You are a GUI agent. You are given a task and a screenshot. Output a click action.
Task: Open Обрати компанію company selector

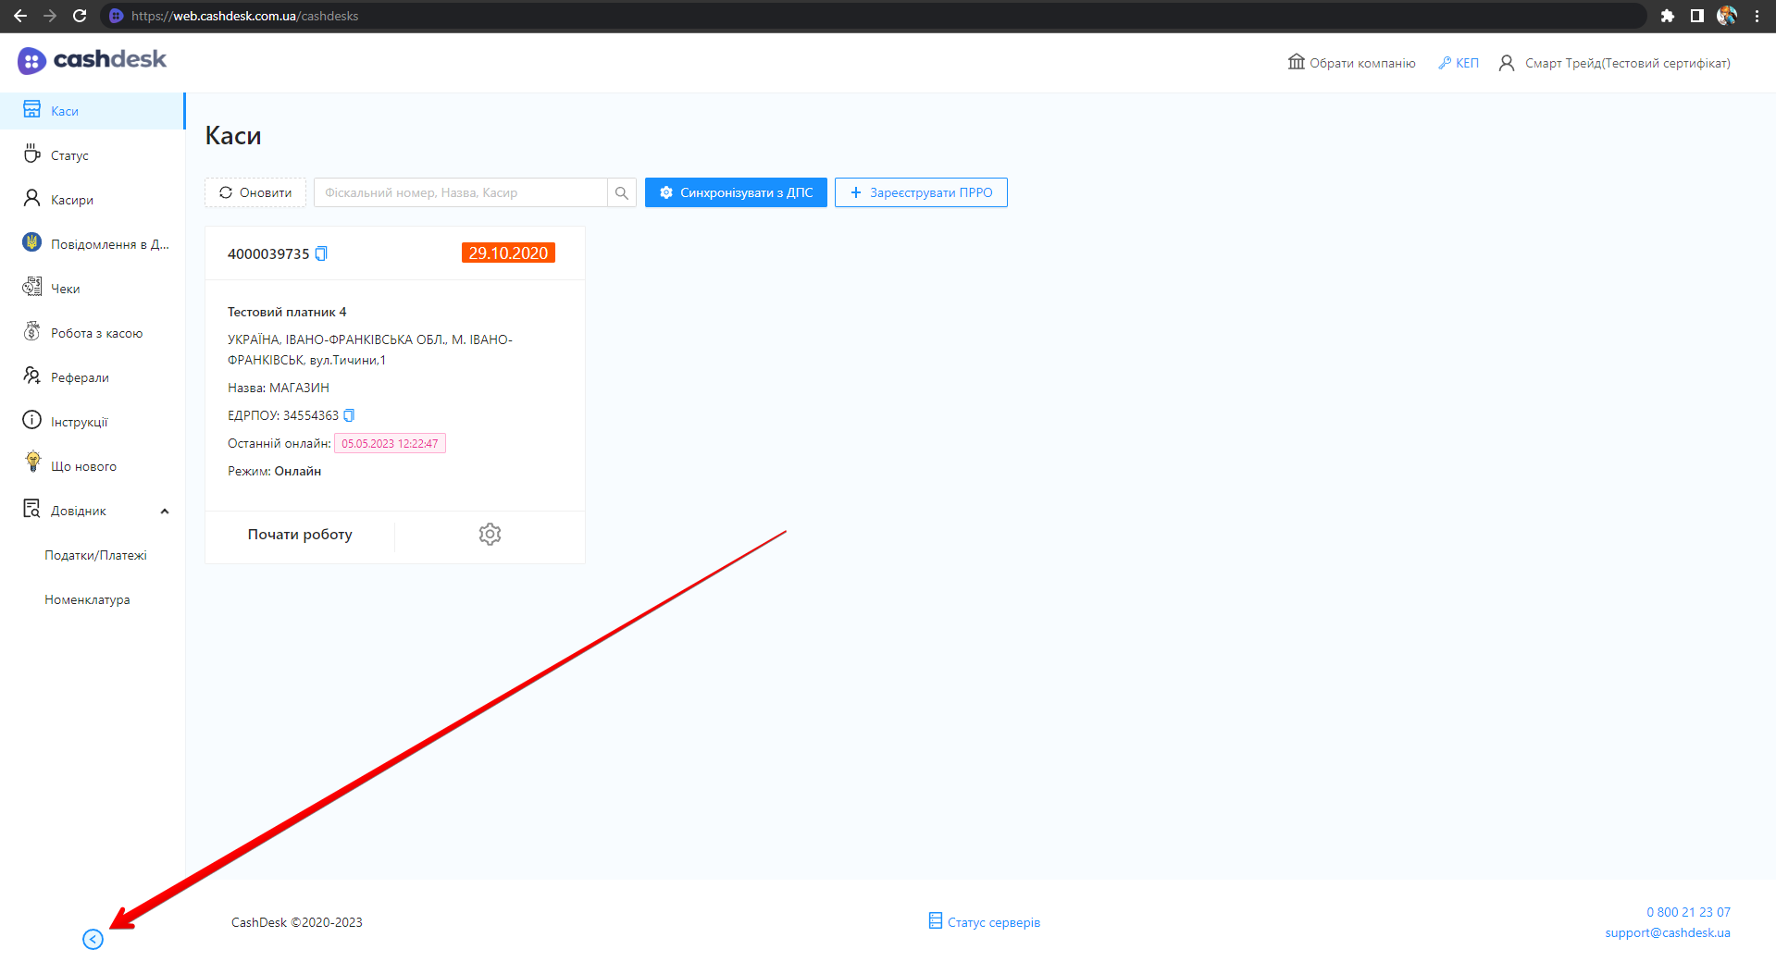click(1352, 63)
